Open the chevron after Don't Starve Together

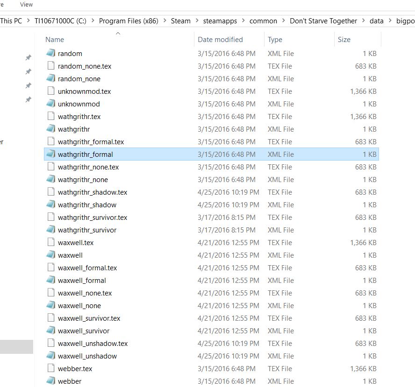(364, 21)
